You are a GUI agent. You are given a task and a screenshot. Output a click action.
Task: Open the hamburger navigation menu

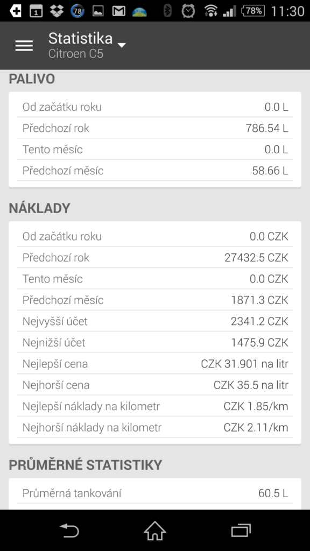pyautogui.click(x=24, y=46)
